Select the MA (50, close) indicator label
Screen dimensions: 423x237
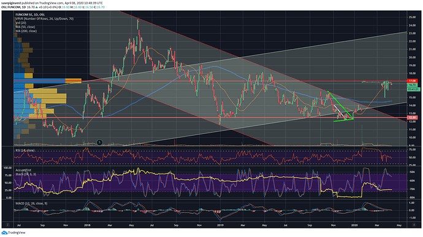tap(25, 27)
